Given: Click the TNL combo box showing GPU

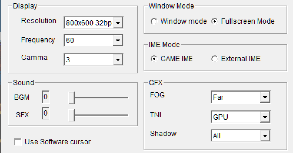Looking at the screenshot, I should (x=241, y=117).
